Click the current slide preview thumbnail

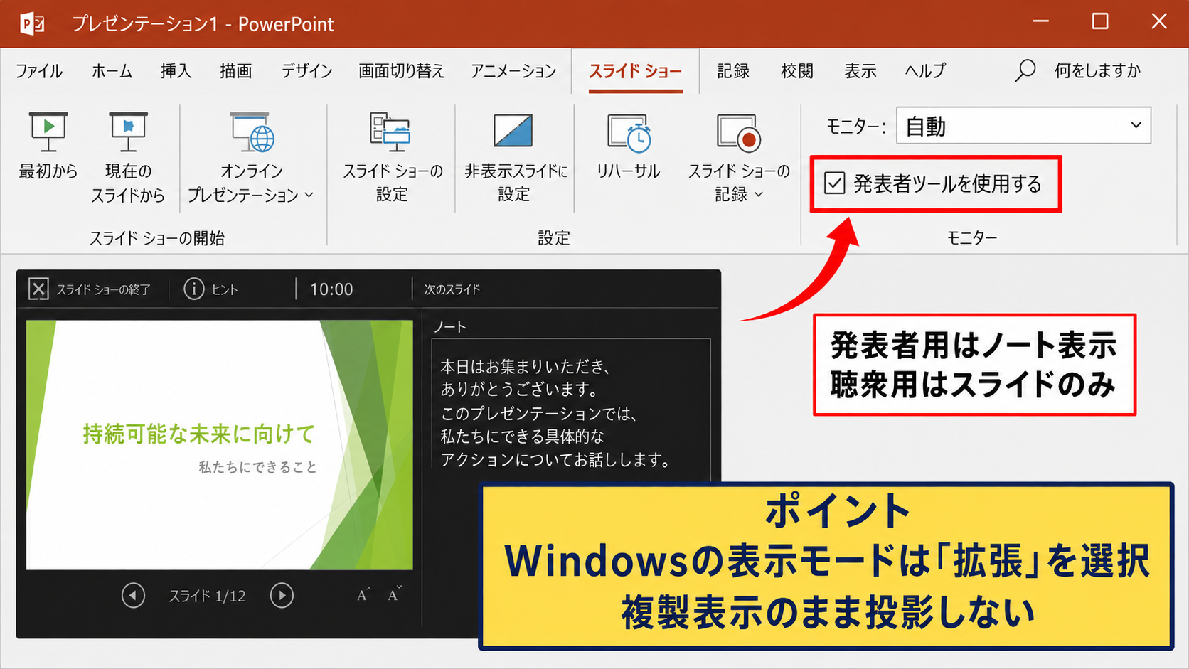coord(219,444)
